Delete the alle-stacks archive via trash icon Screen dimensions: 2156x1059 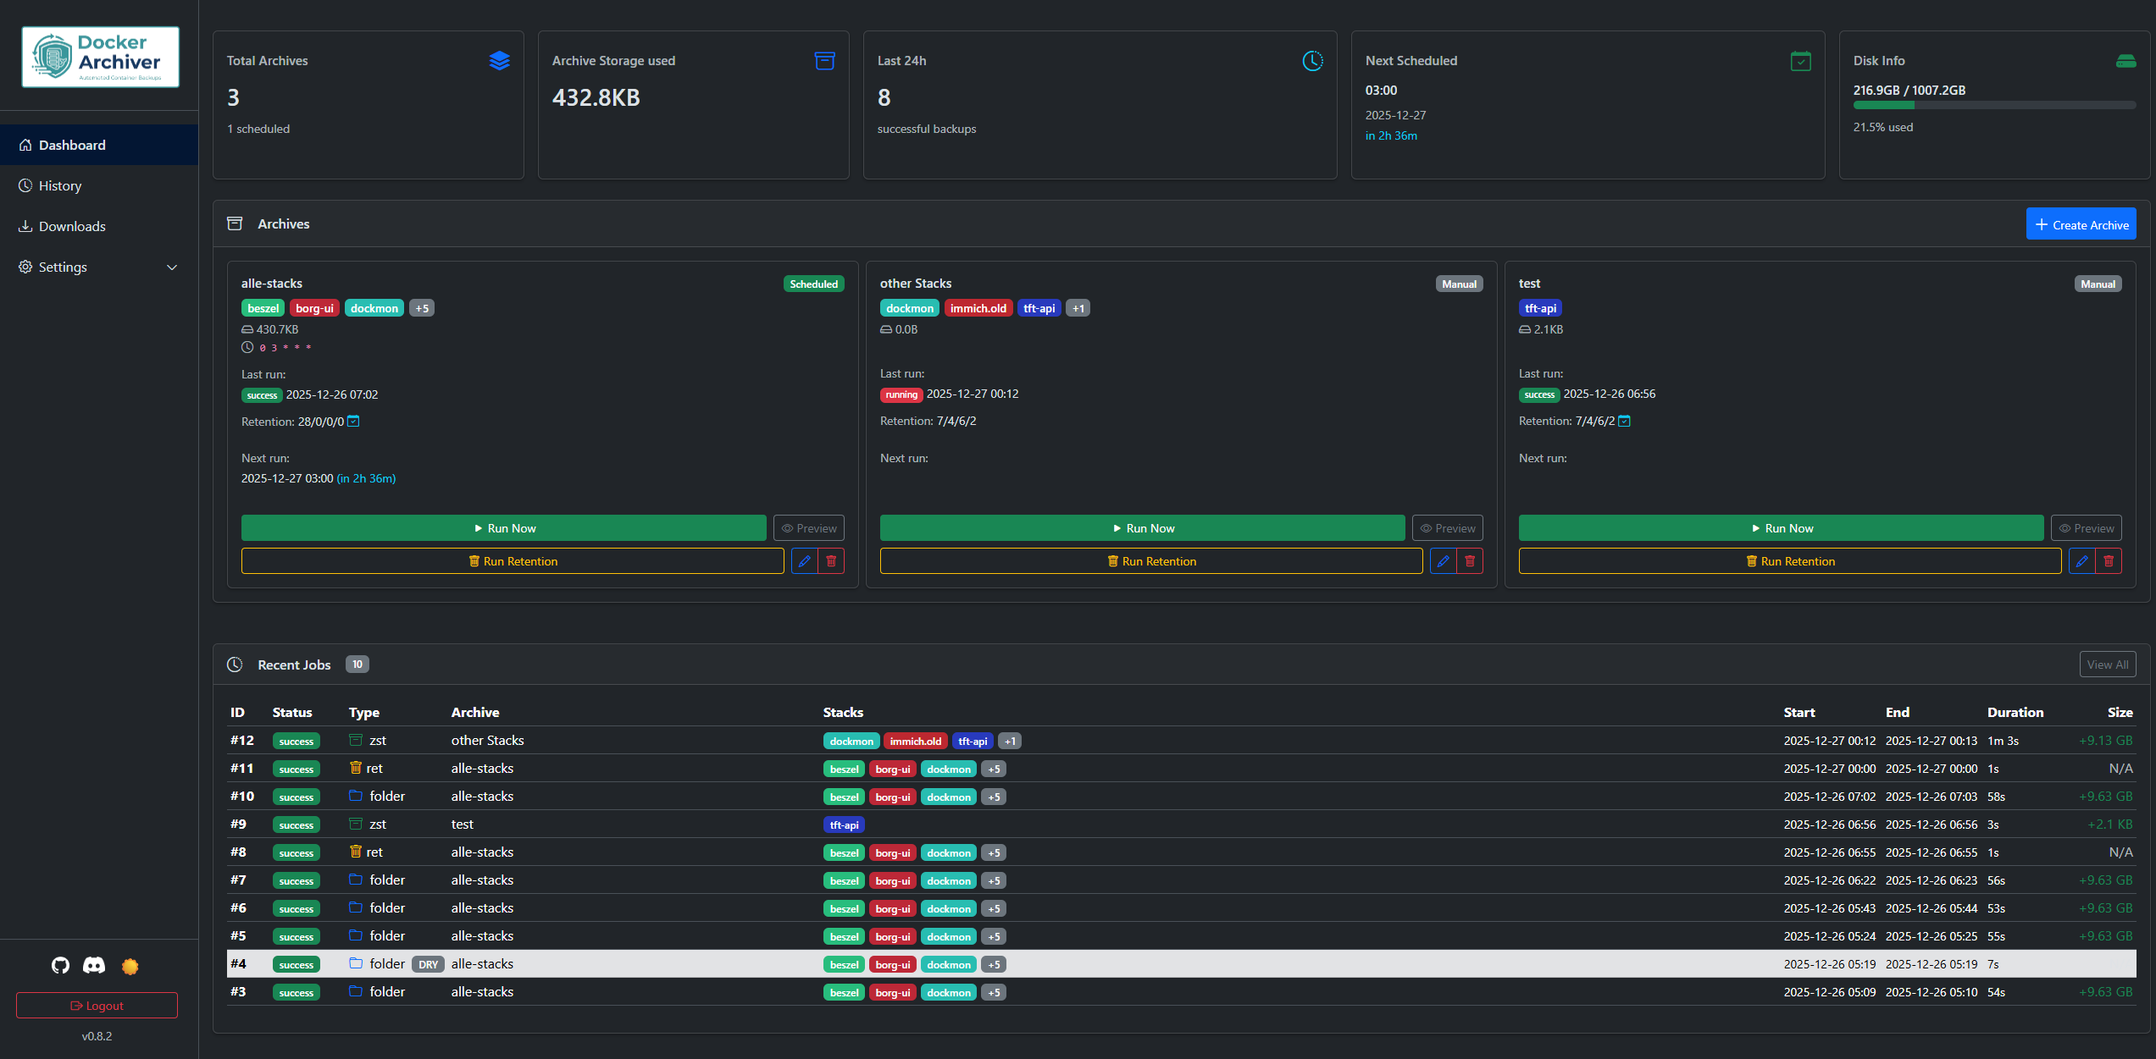click(831, 561)
